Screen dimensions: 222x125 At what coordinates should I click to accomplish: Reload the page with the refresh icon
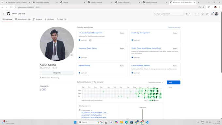click(11, 7)
